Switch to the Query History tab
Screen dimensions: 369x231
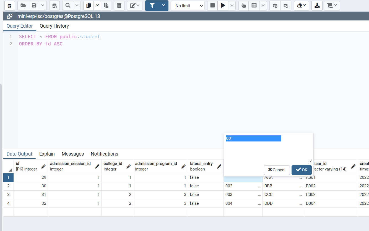[54, 26]
